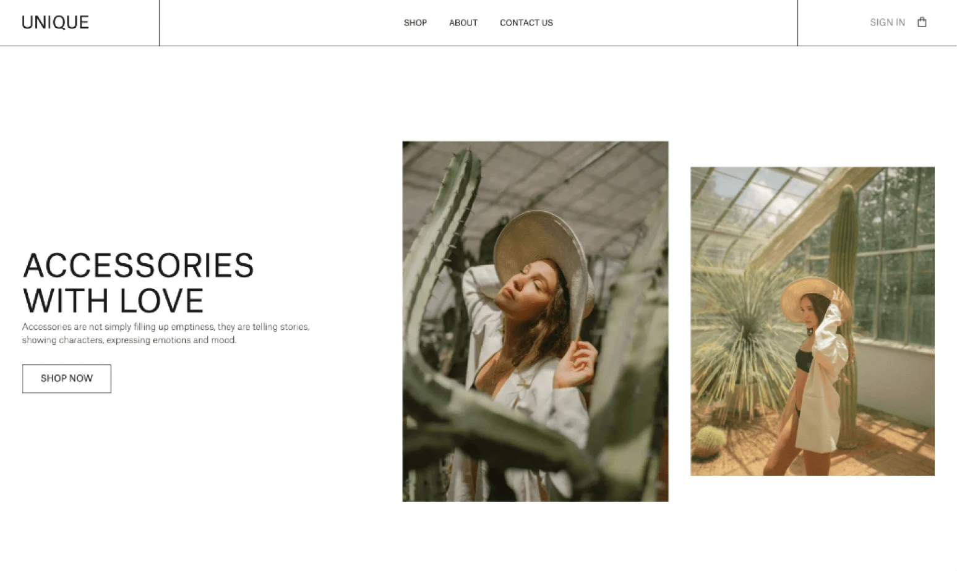The image size is (957, 571).
Task: Open the smaller greenhouse photo
Action: point(812,321)
